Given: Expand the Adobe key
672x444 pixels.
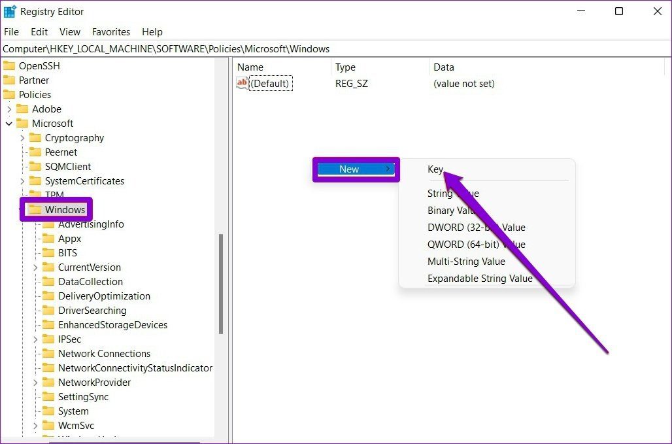Looking at the screenshot, I should click(9, 109).
